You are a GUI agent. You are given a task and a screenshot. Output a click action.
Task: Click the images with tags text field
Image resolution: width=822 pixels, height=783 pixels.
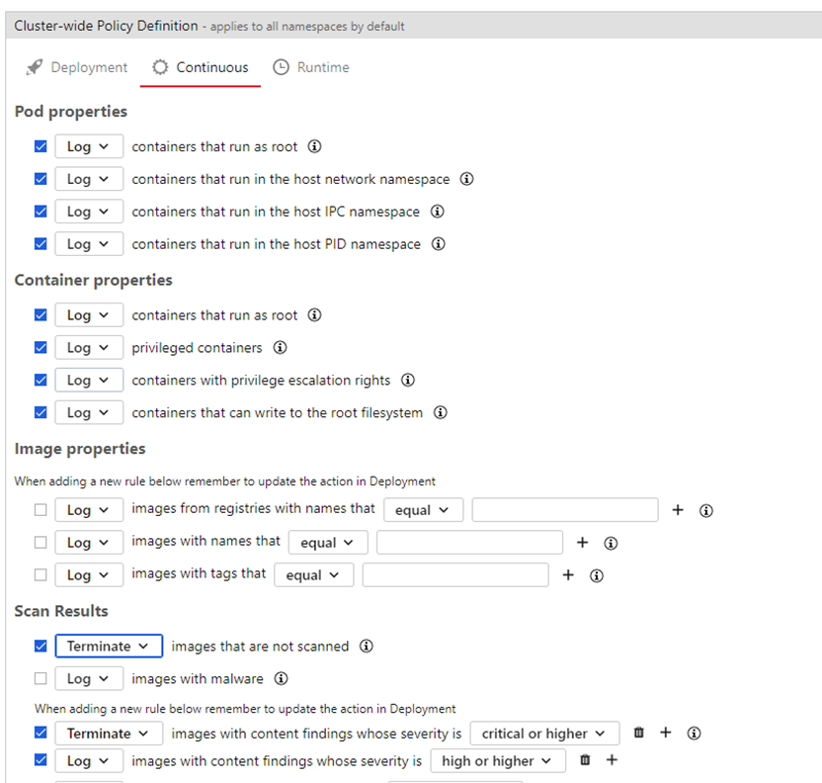454,574
